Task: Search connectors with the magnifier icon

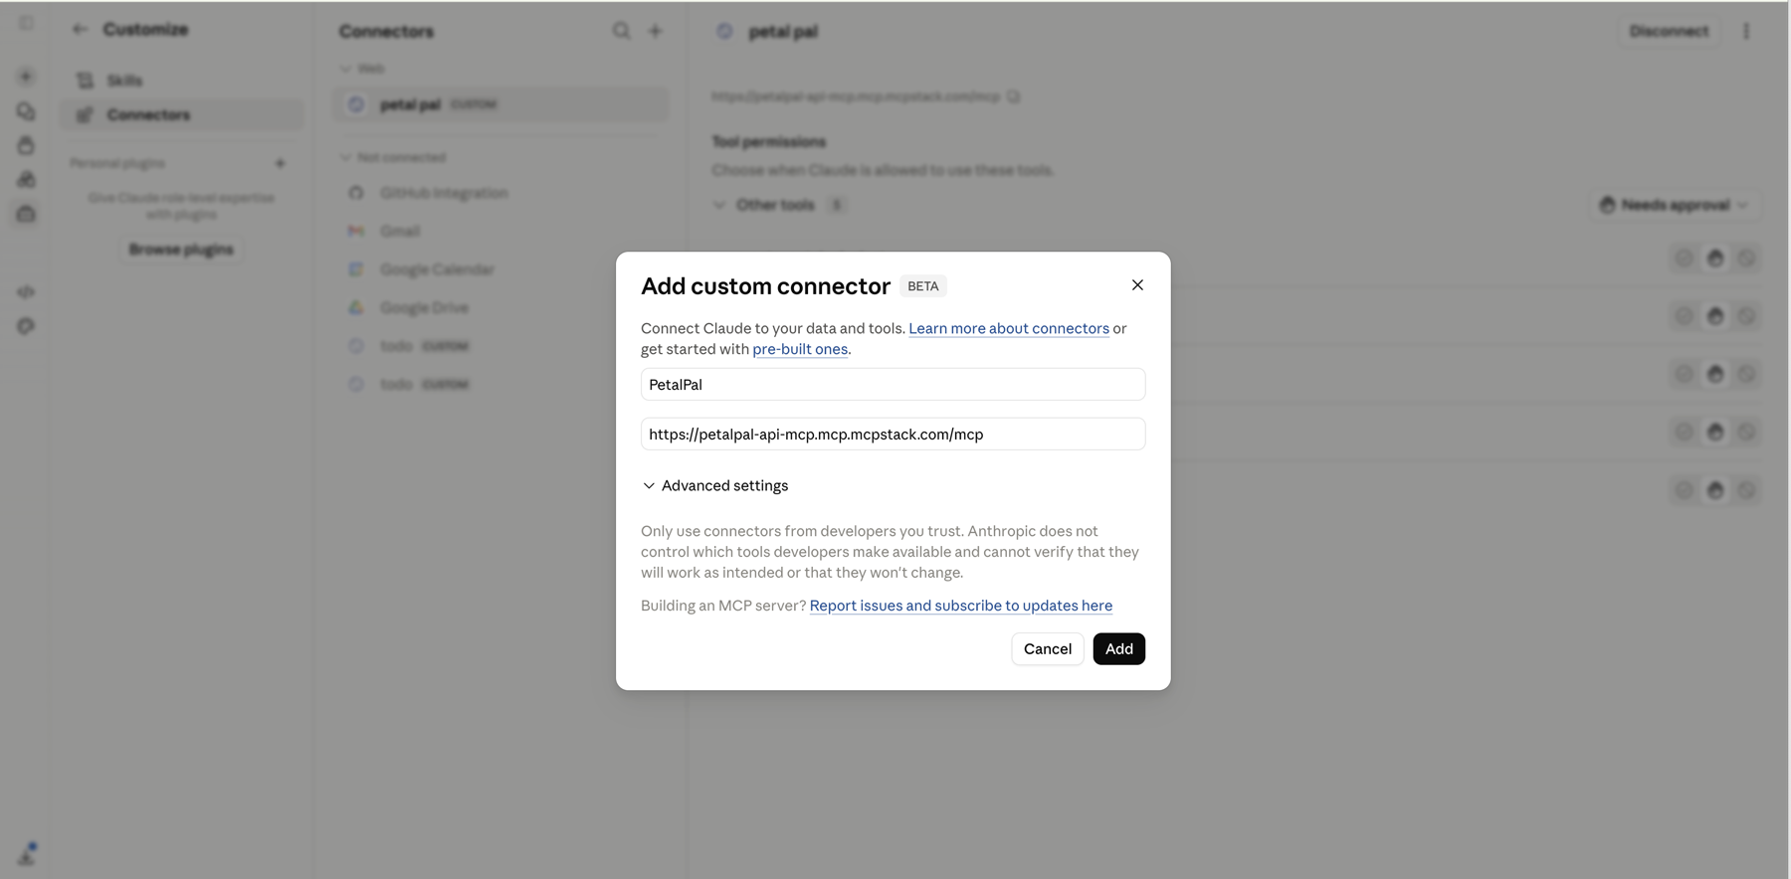Action: point(622,31)
